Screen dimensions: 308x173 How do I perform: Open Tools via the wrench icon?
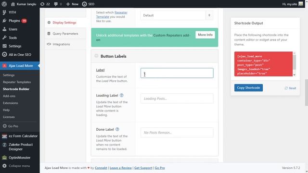[4, 37]
